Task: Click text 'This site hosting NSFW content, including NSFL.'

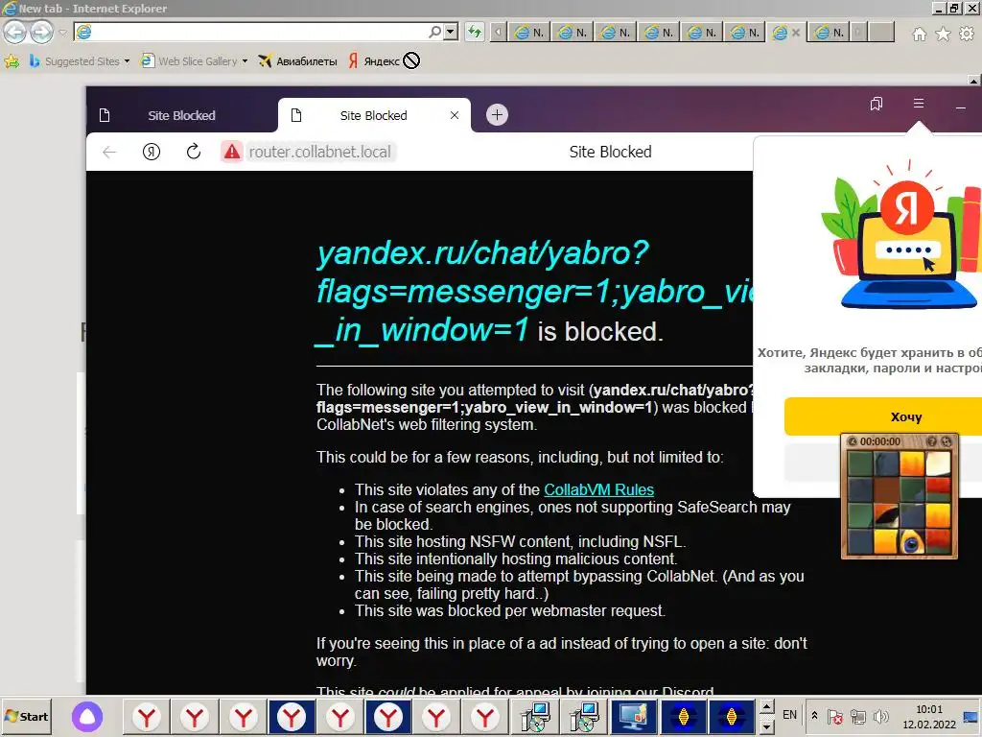Action: [x=520, y=541]
